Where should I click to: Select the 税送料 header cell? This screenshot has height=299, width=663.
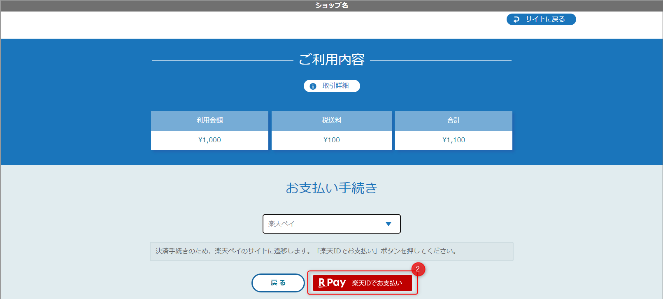click(x=332, y=121)
